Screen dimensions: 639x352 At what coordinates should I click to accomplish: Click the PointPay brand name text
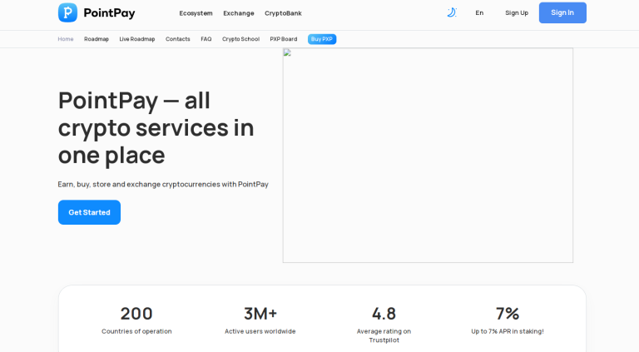109,13
